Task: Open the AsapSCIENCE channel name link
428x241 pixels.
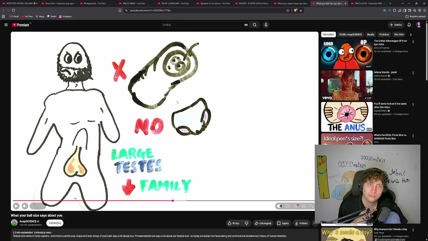Action: click(28, 221)
